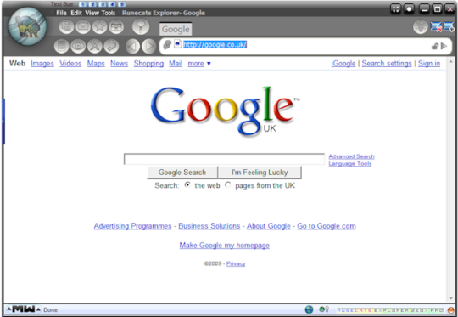Screen dimensions: 458x317
Task: Navigate forward with the right arrow
Action: pos(149,46)
